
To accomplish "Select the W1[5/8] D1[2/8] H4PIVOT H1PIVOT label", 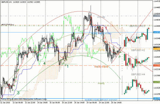I will pos(101,100).
